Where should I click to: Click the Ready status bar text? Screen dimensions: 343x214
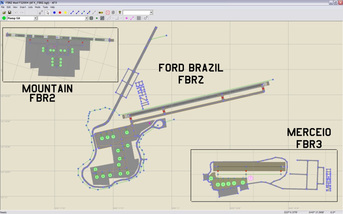(3, 212)
